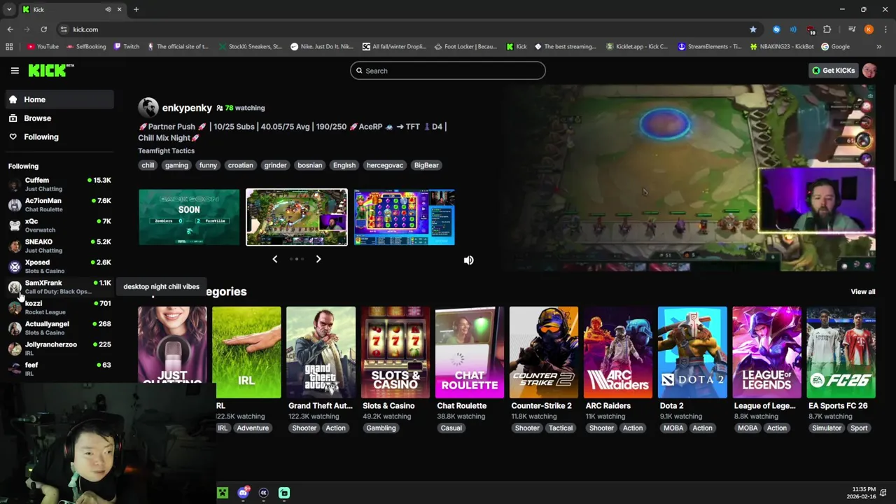This screenshot has height=504, width=896.
Task: Select the hercegovac tag
Action: [384, 165]
